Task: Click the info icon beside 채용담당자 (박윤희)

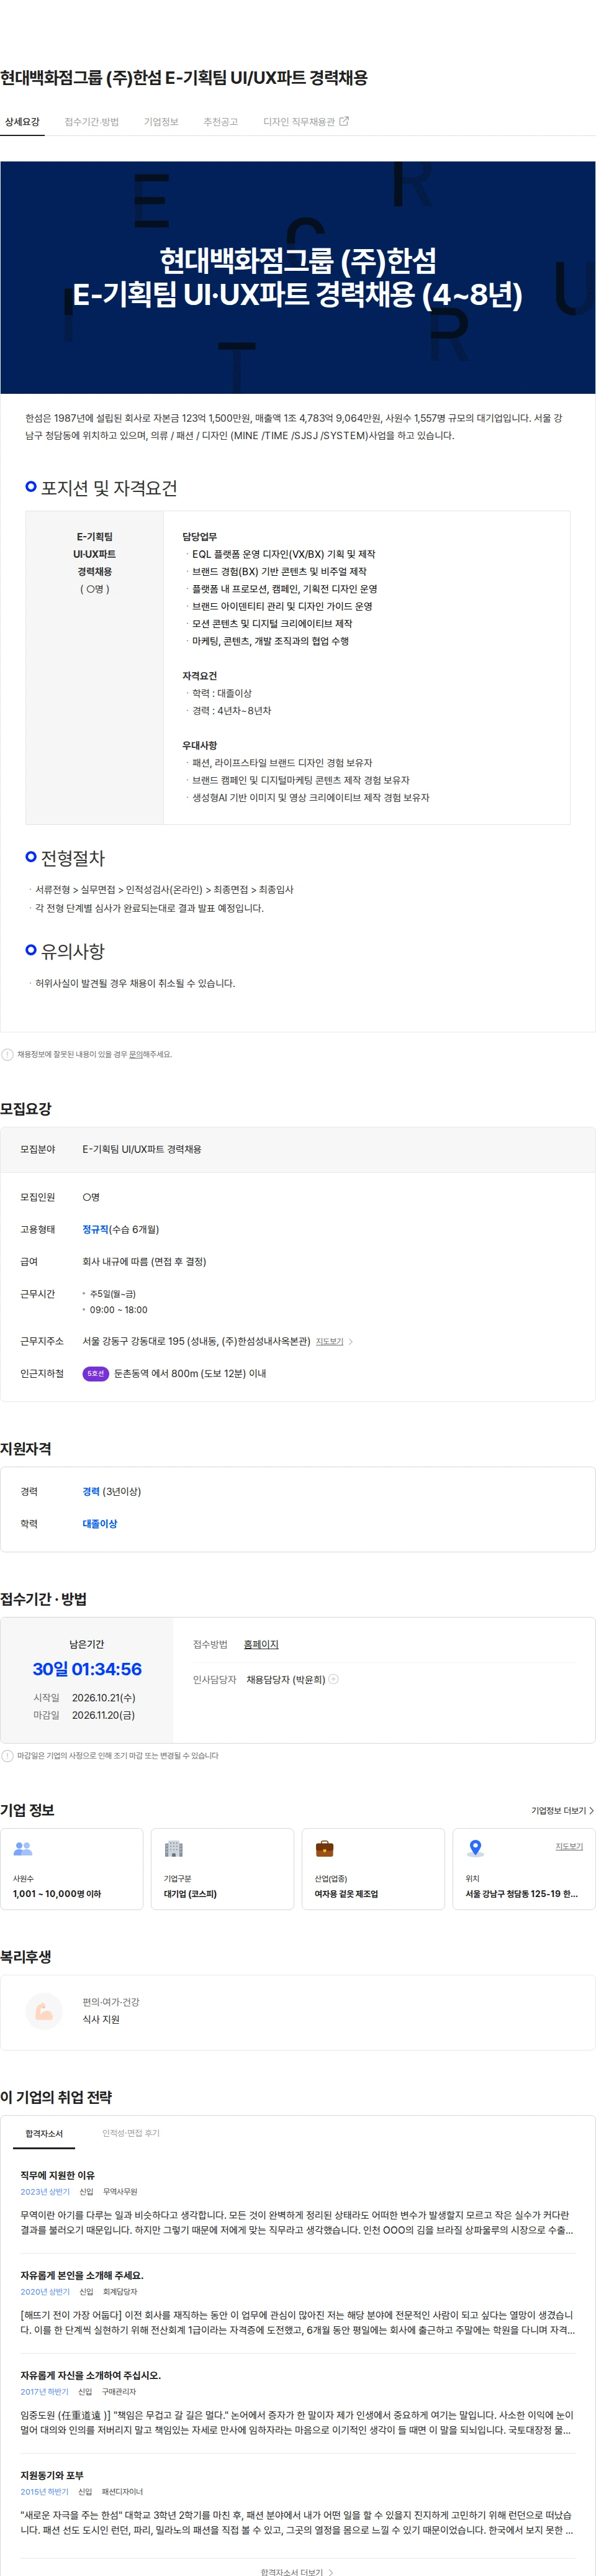Action: [334, 1679]
